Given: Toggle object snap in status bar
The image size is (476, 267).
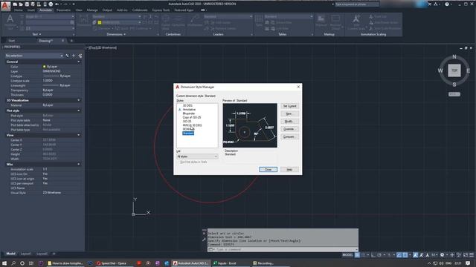Looking at the screenshot, I should (x=405, y=255).
